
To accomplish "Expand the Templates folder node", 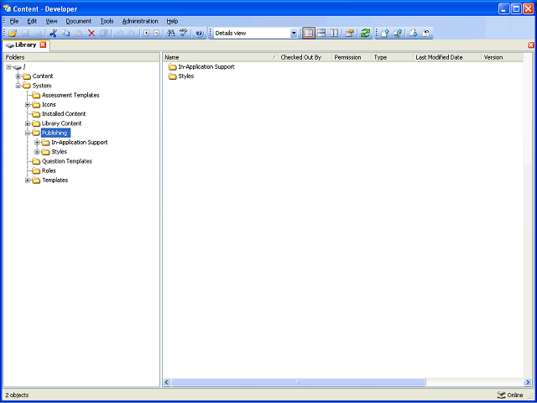I will click(x=28, y=181).
